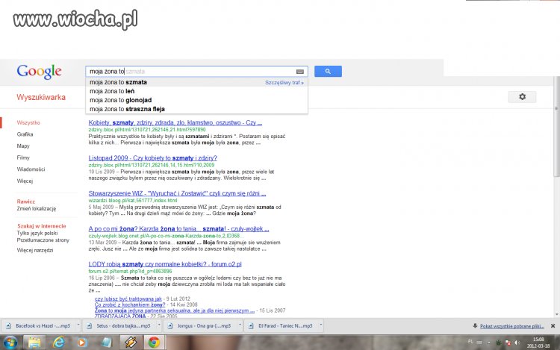Click the blue magnifier search button
Screen dimensions: 560x350
[328, 72]
